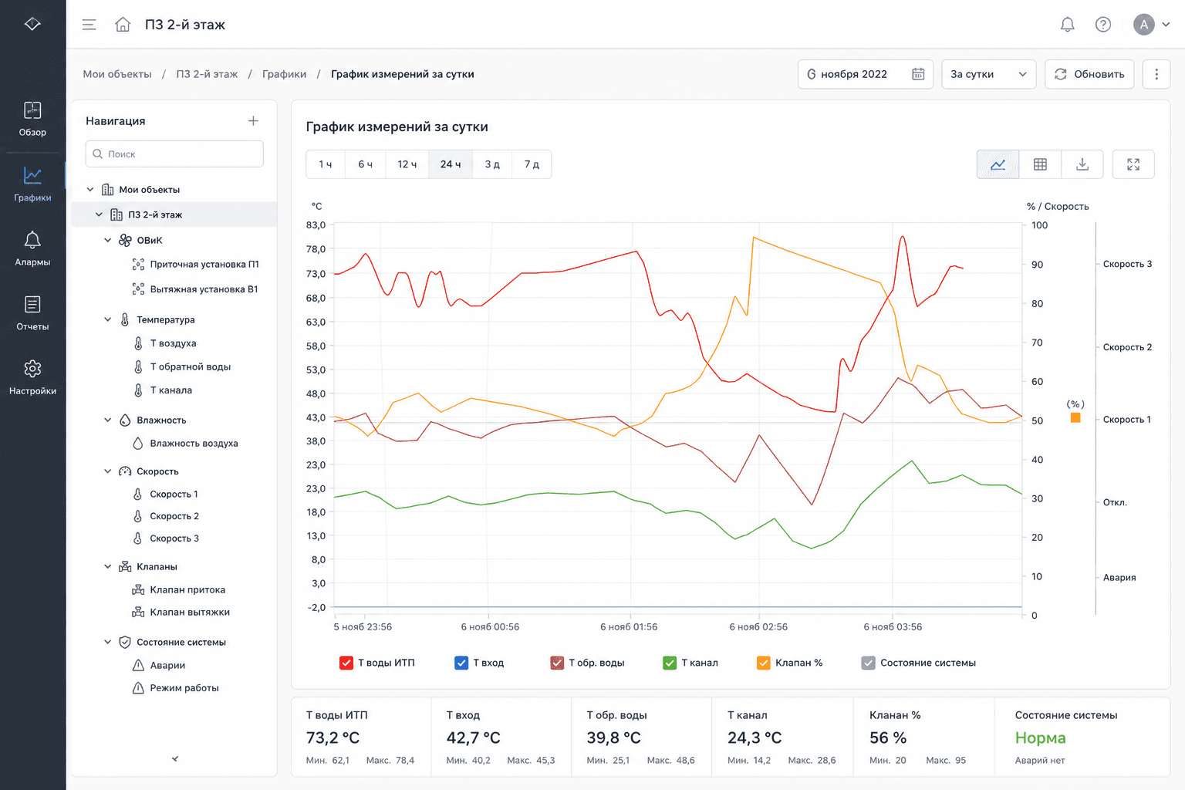Image resolution: width=1185 pixels, height=790 pixels.
Task: Toggle Т обр. воды series checkbox
Action: [557, 663]
